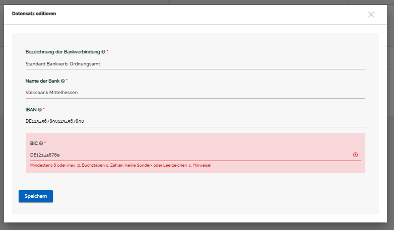Viewport: 394px width, 230px height.
Task: Show the IBAN help hint icon
Action: 39,109
